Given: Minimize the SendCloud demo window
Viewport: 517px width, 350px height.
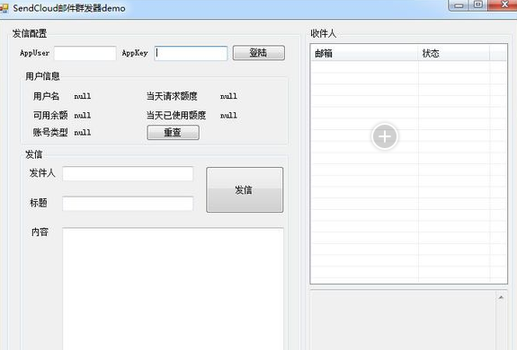Looking at the screenshot, I should point(459,5).
